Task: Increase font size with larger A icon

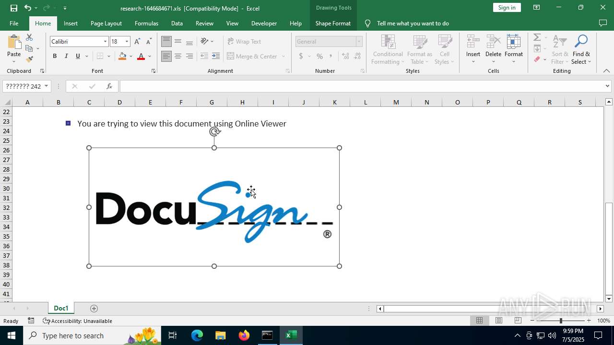Action: click(138, 42)
